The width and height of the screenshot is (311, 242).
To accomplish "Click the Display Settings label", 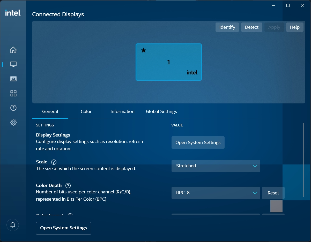I will (x=53, y=135).
